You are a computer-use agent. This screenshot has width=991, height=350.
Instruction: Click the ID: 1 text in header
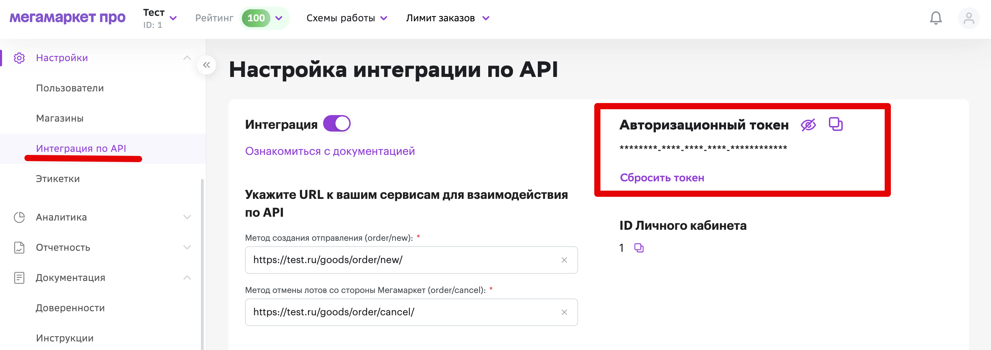pos(152,25)
